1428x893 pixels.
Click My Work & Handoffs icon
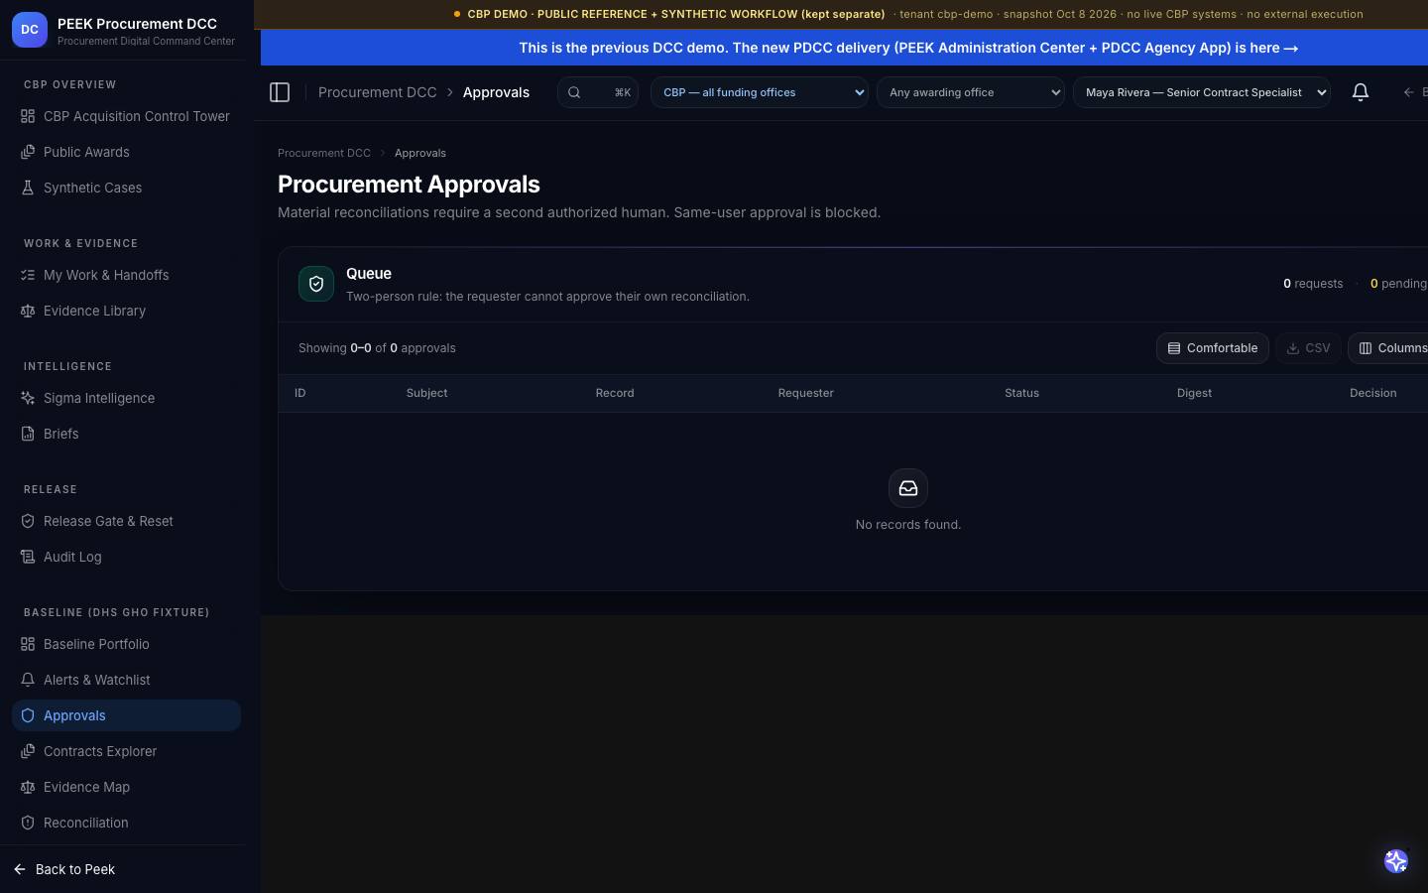tap(28, 275)
